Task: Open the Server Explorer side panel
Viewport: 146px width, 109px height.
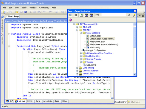Action: click(2, 24)
